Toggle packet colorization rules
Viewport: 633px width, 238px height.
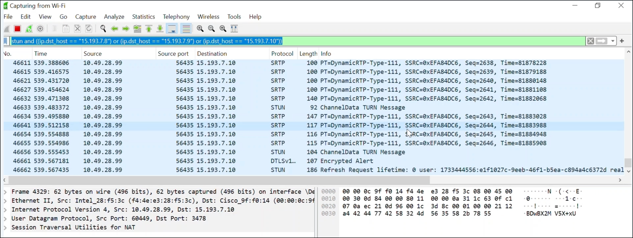[185, 29]
